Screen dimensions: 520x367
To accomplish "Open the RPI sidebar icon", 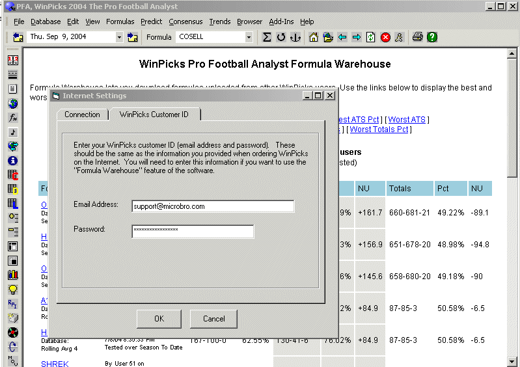I will coord(12,304).
